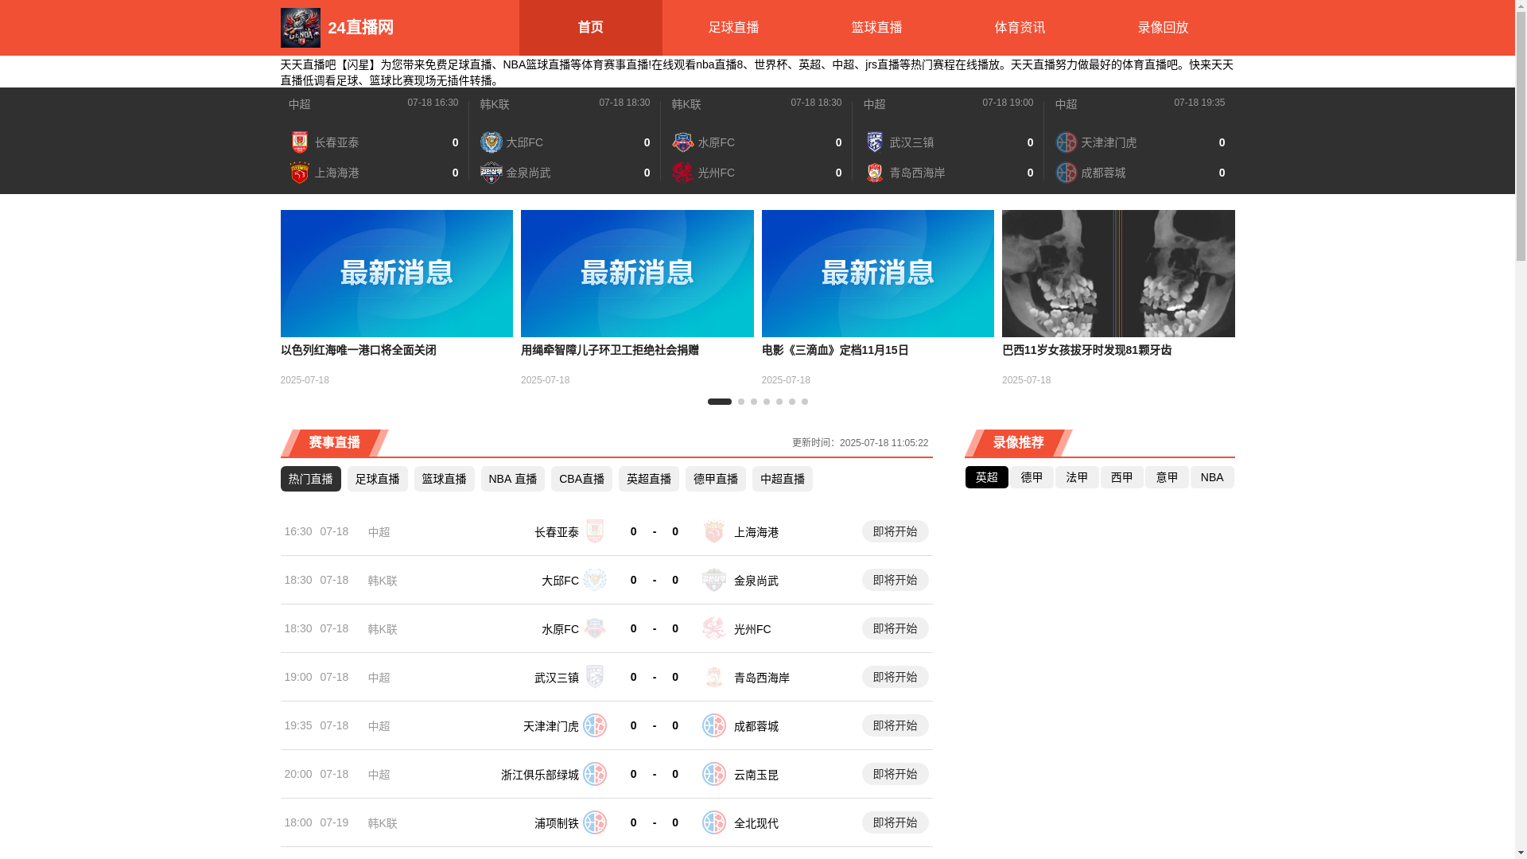
Task: Open news 巴西11岁女孩拔牙时发现81颗牙齿
Action: (x=1086, y=351)
